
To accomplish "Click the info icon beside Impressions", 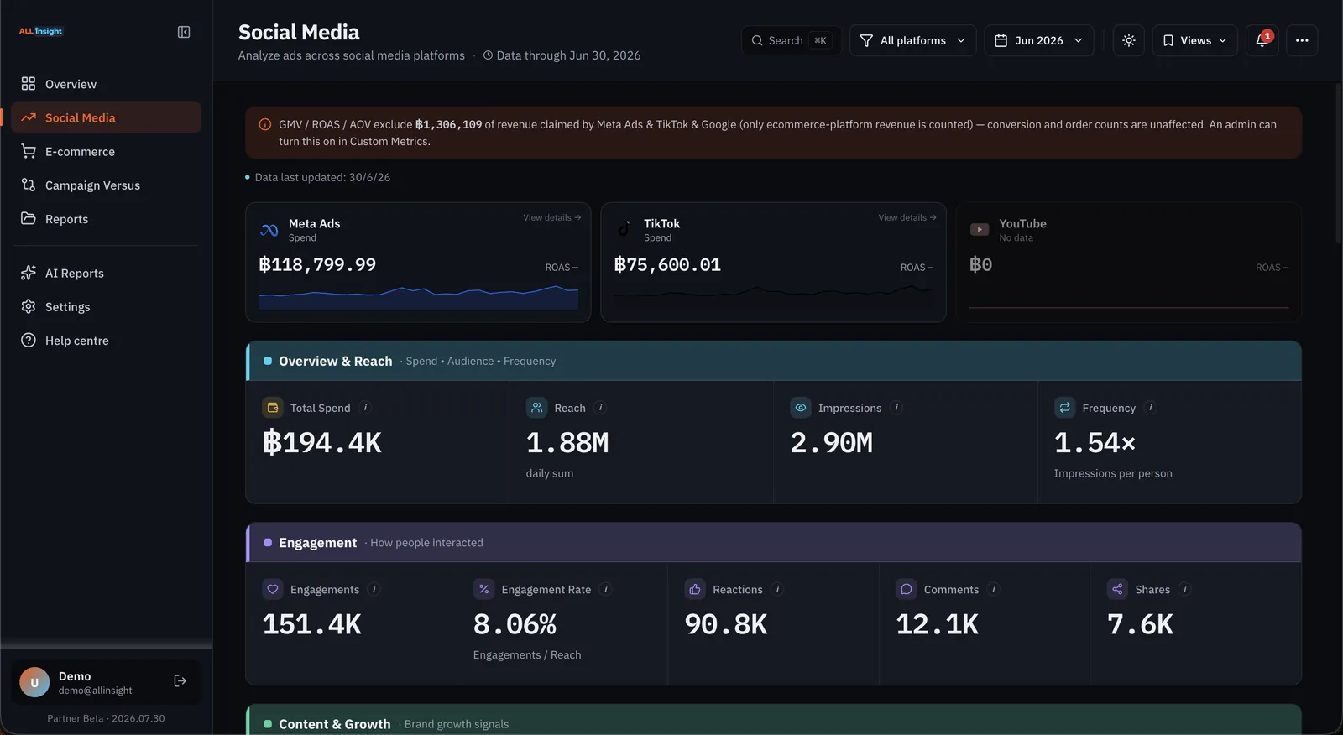I will click(x=896, y=408).
